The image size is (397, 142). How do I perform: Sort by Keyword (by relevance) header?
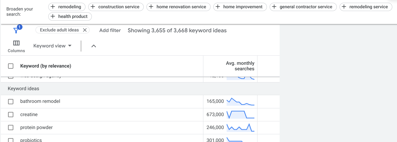point(45,66)
